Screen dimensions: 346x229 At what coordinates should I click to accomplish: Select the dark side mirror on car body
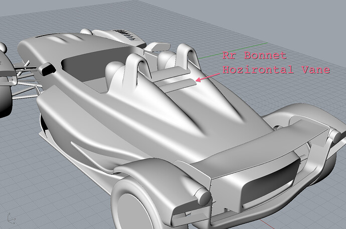[47, 69]
